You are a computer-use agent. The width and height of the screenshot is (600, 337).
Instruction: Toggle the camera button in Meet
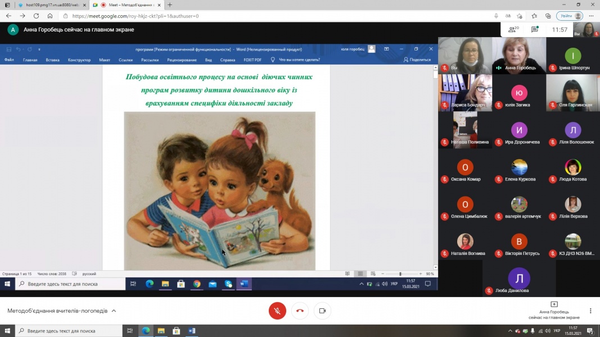322,311
